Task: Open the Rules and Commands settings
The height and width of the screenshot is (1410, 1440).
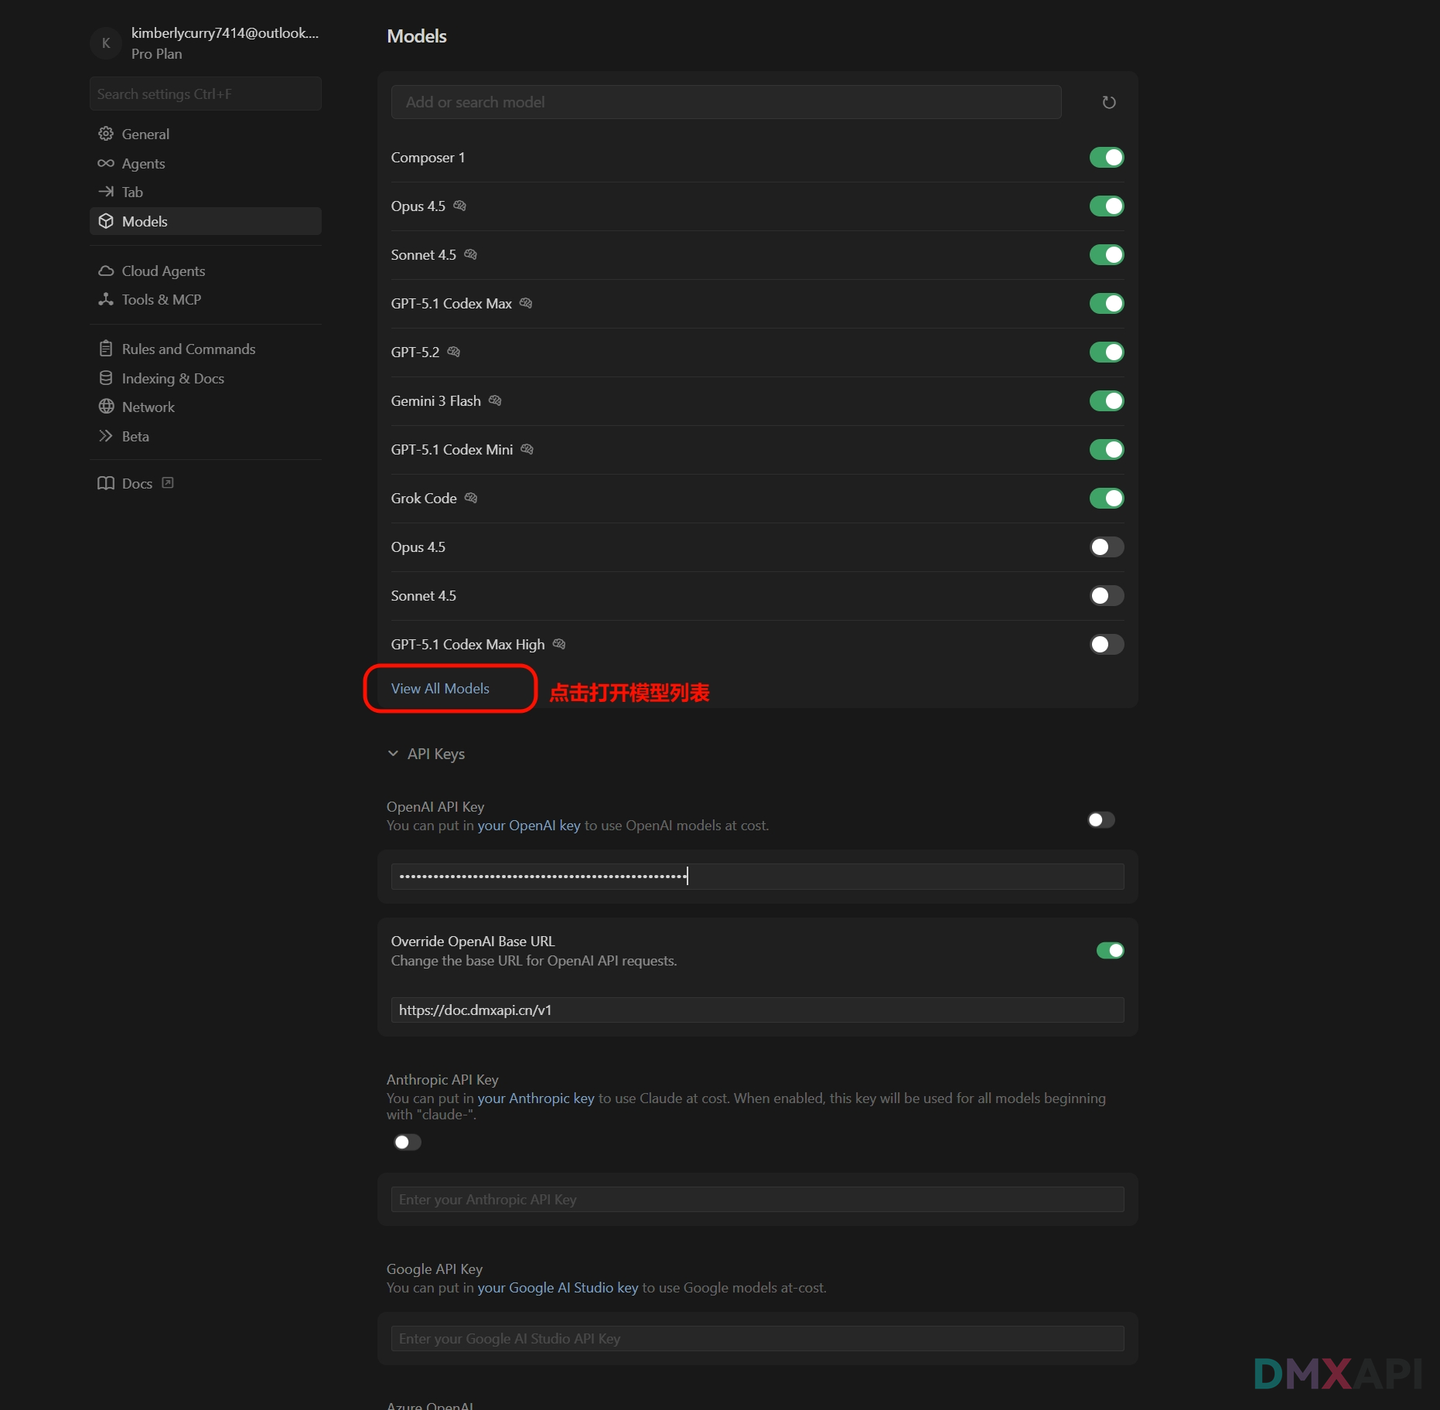Action: coord(188,349)
